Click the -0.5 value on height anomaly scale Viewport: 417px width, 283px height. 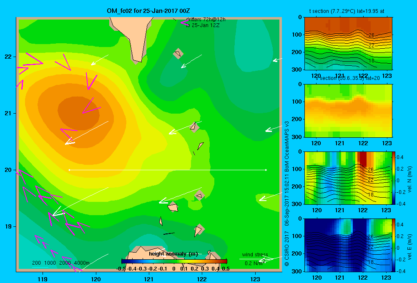tap(121, 269)
